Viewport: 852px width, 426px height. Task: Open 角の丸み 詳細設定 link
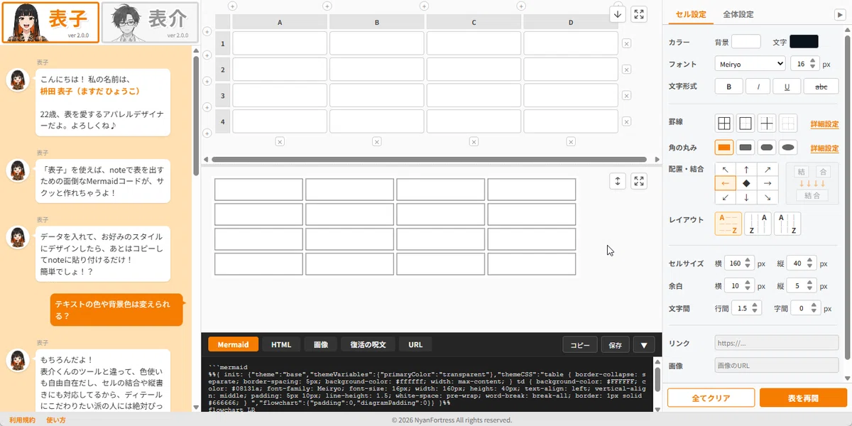[824, 148]
